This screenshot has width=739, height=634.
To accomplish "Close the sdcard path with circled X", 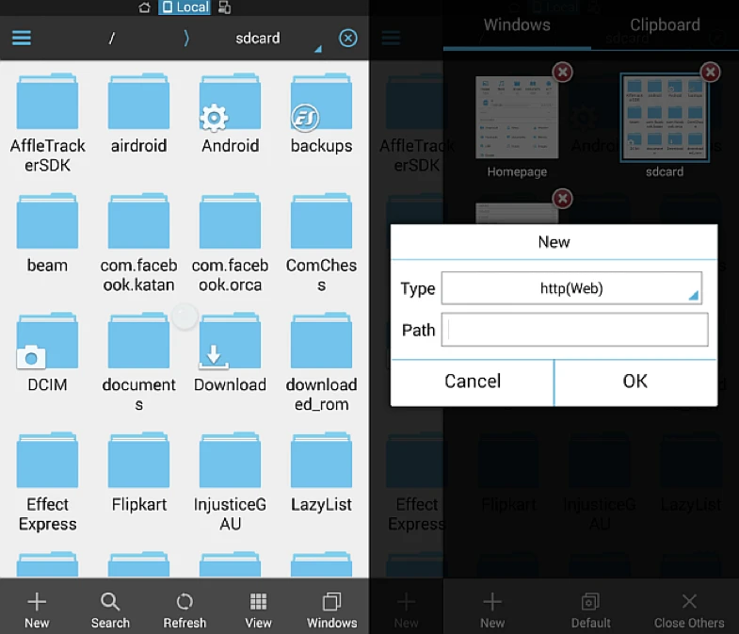I will (x=347, y=38).
